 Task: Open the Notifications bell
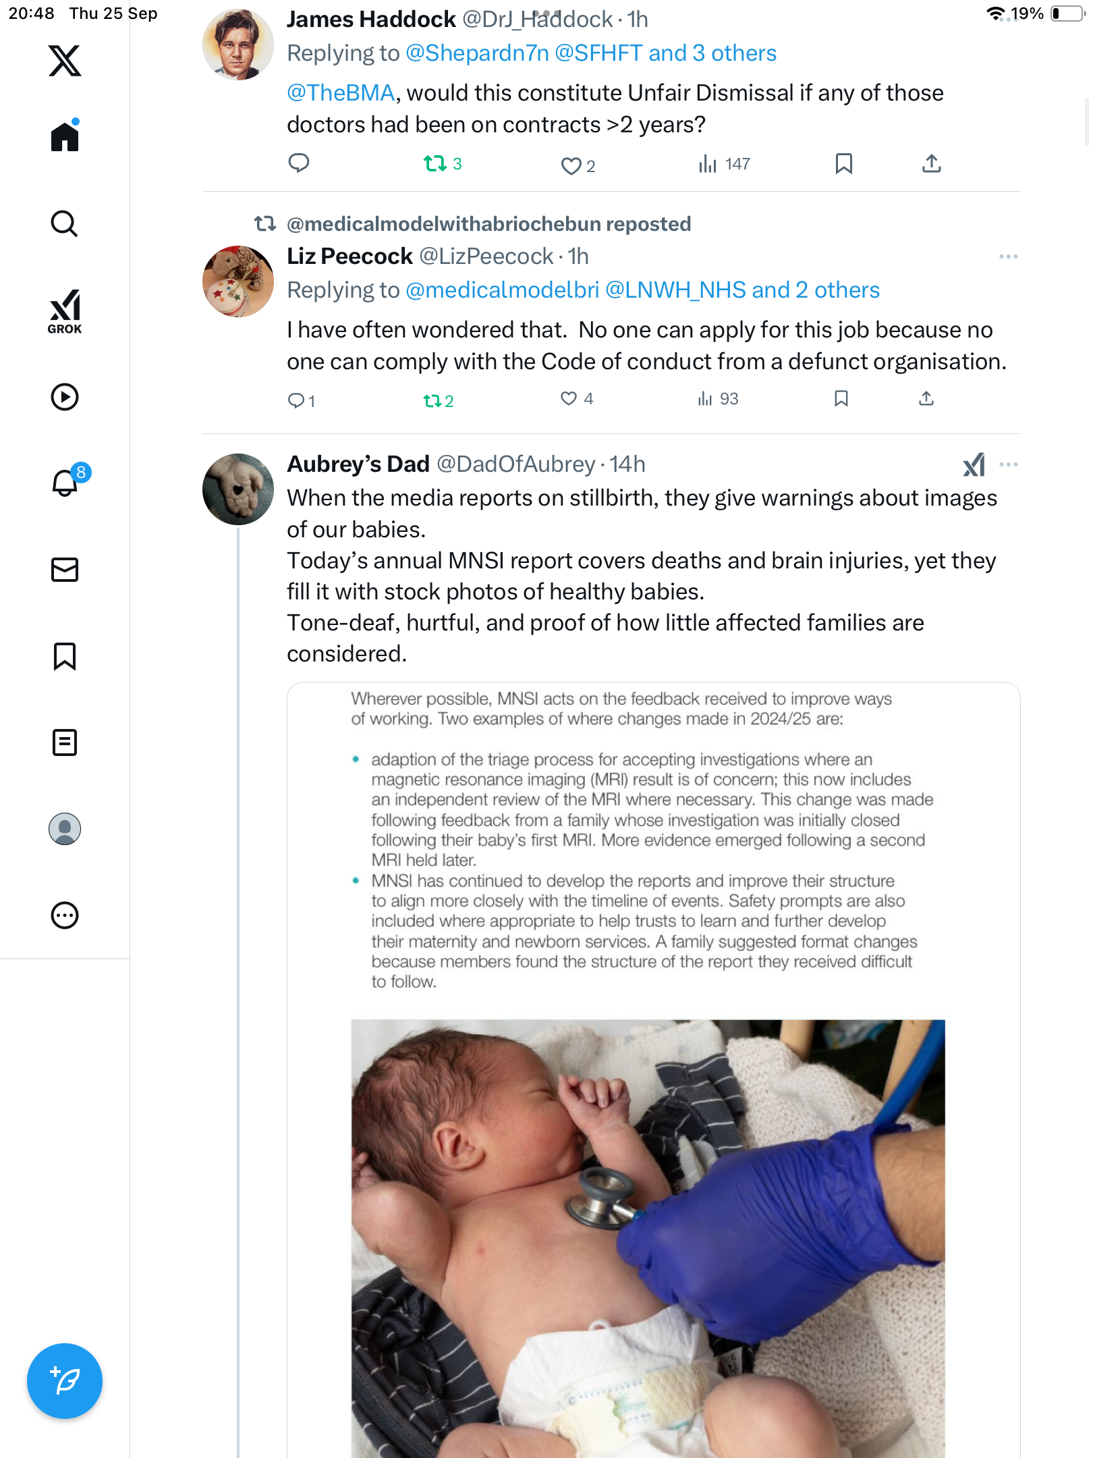point(65,483)
